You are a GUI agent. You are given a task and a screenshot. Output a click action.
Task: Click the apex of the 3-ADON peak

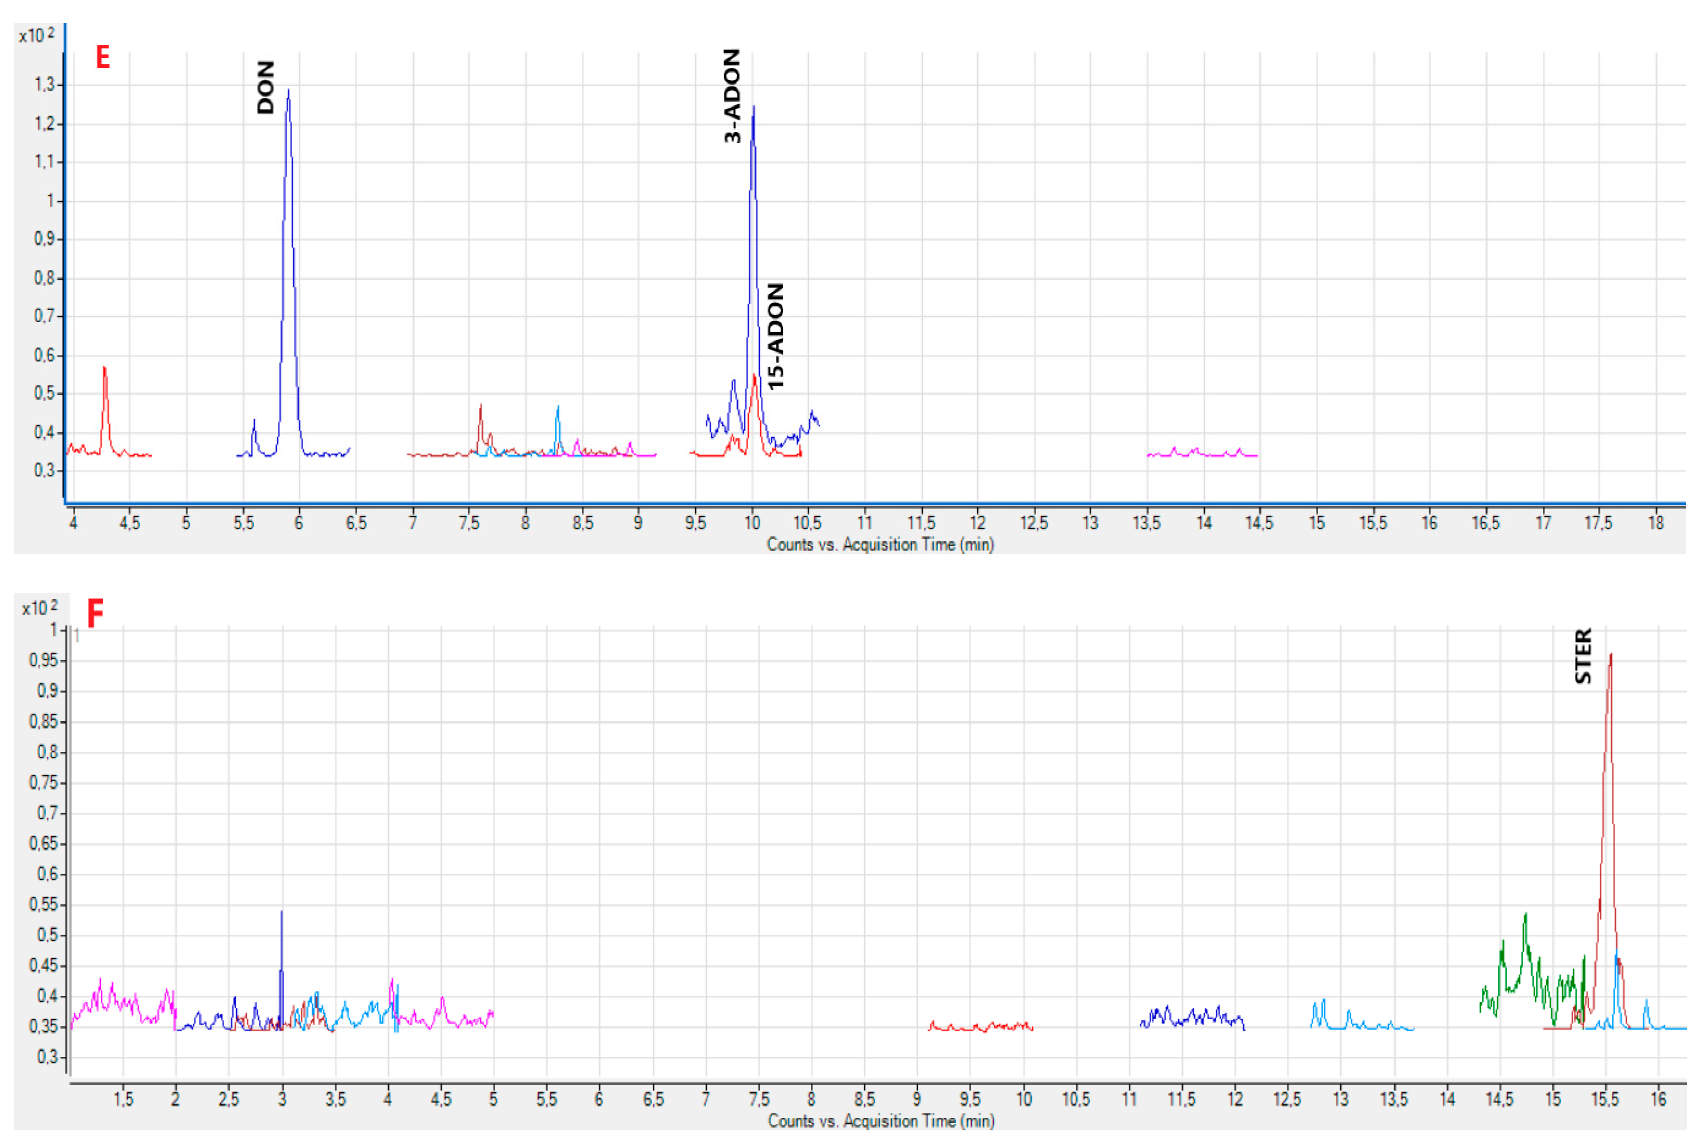tap(753, 108)
